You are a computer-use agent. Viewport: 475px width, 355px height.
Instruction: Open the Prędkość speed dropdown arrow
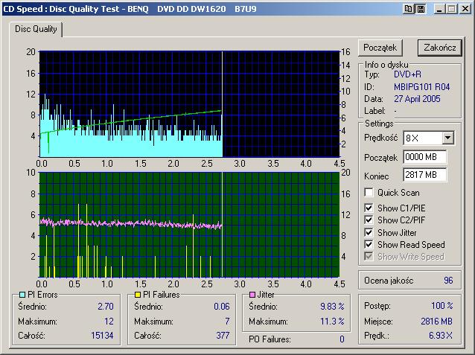tap(447, 138)
